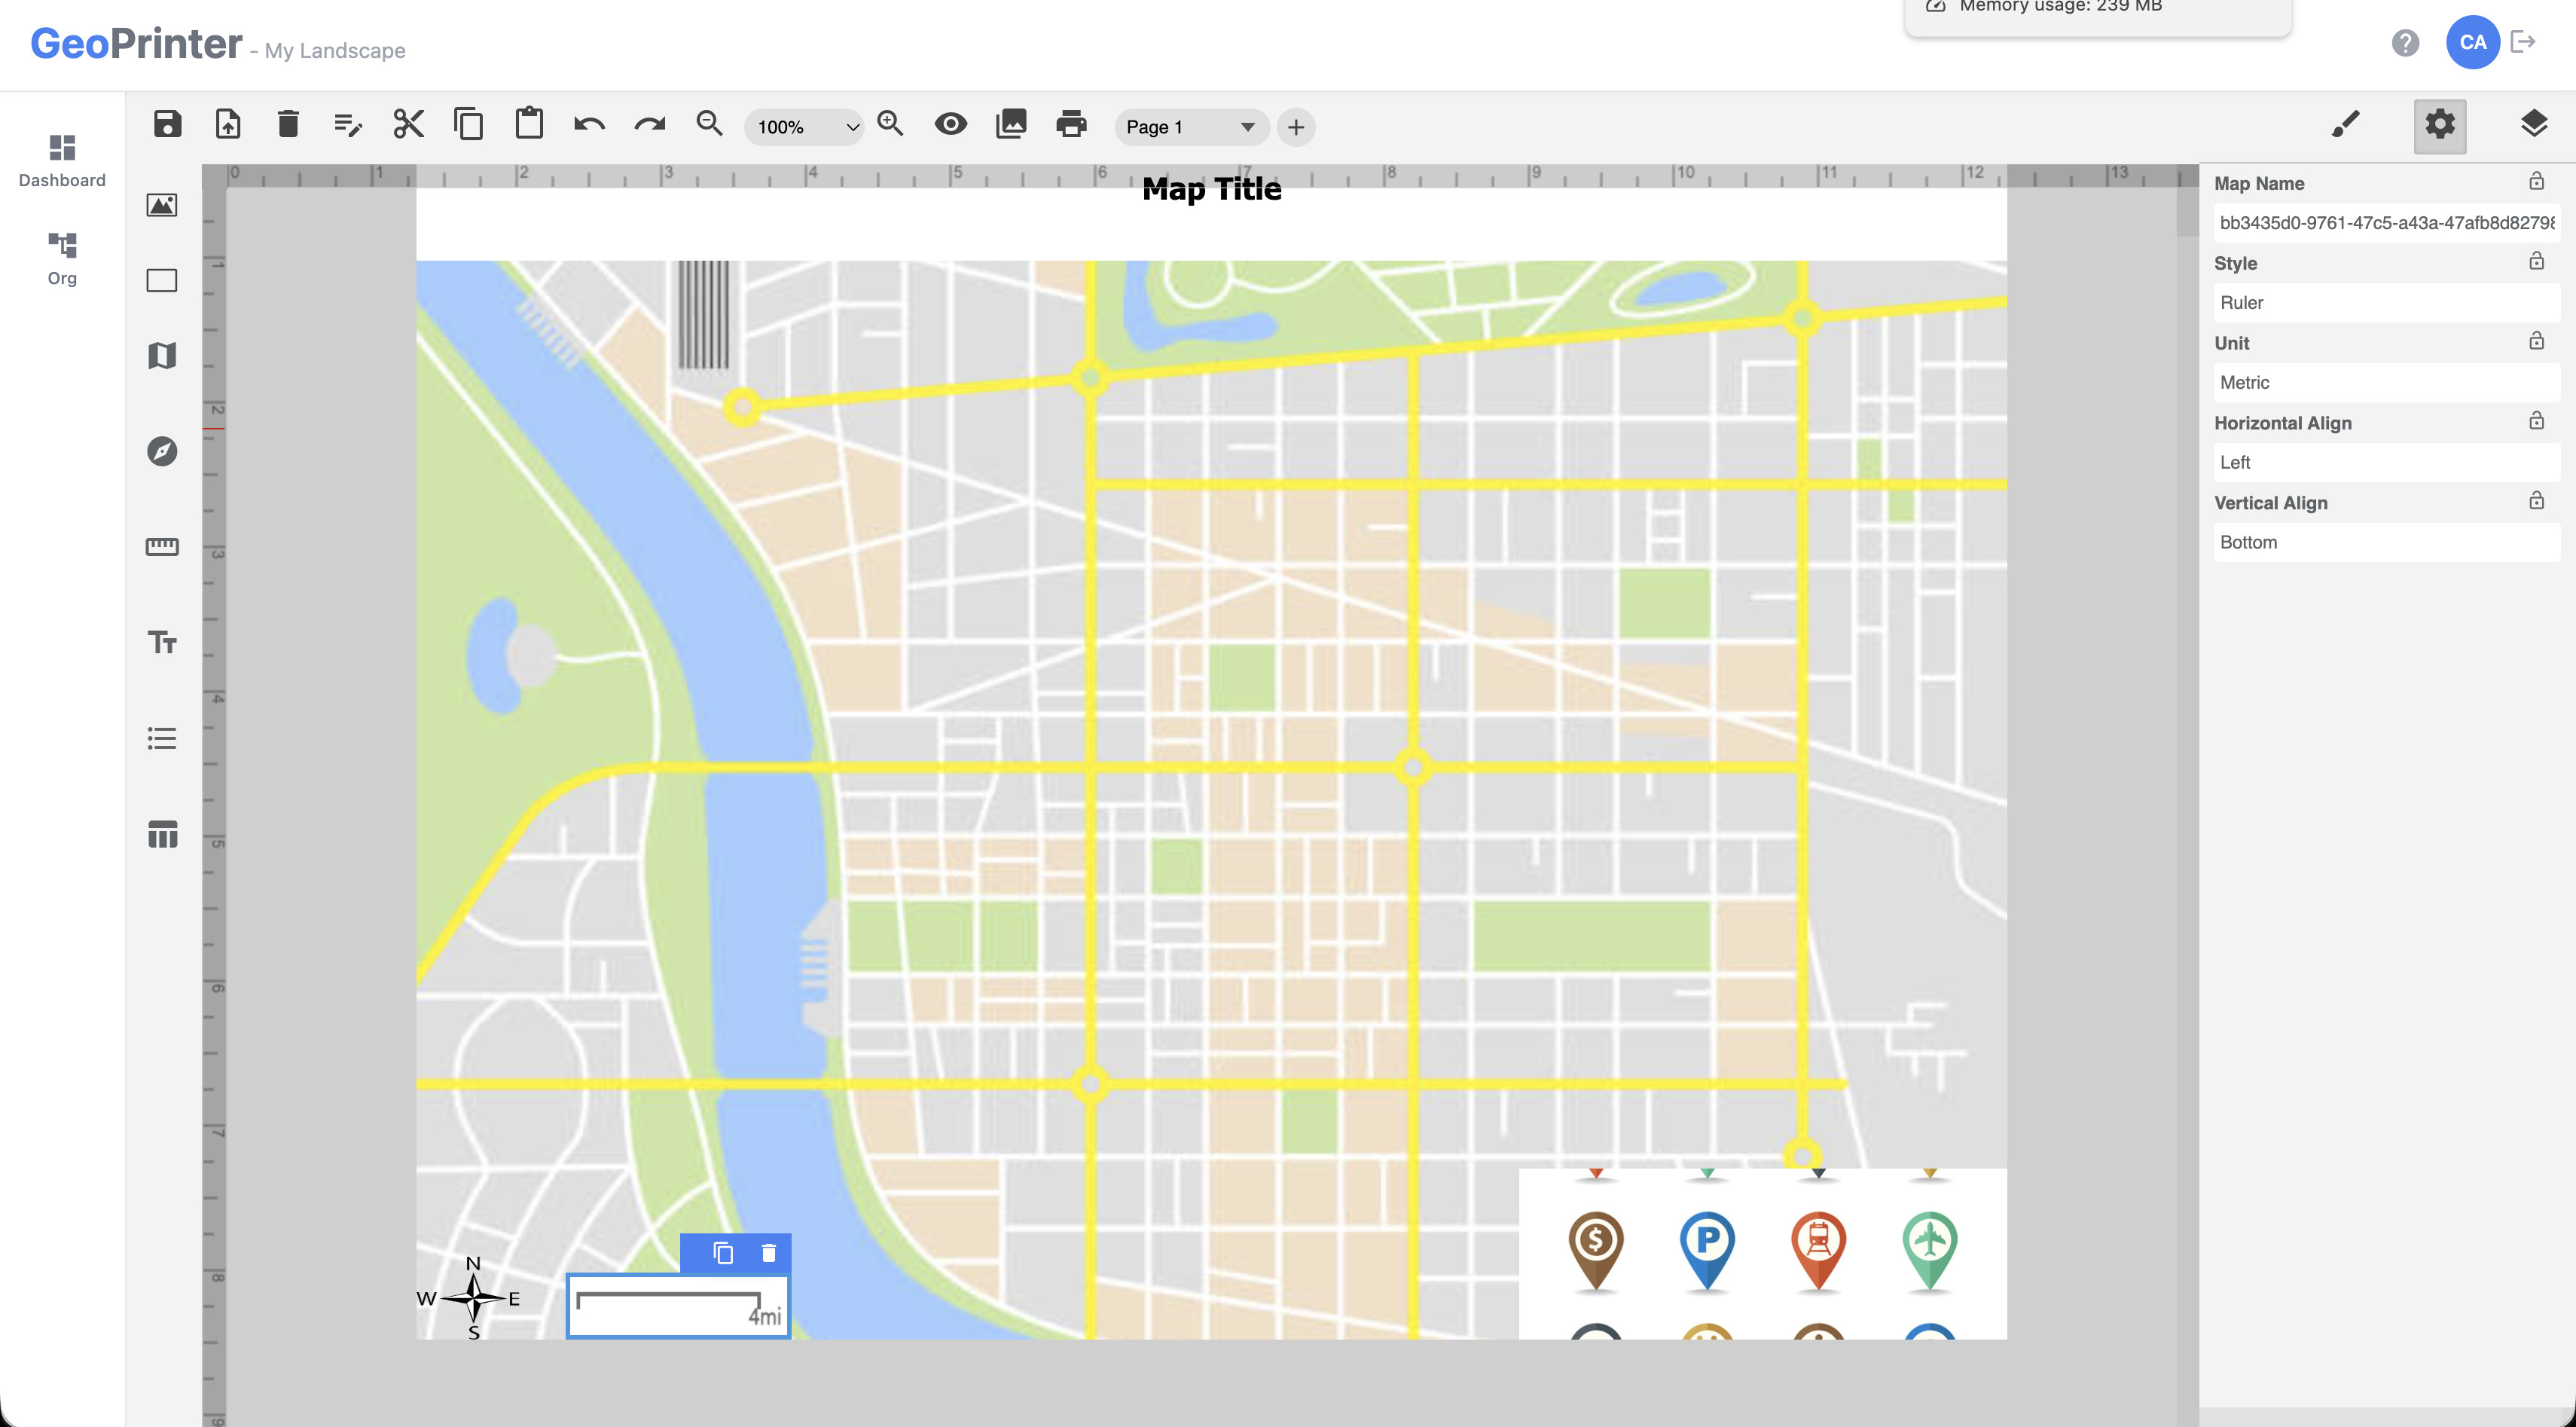Select the compass north arrow tool
The height and width of the screenshot is (1427, 2576).
click(162, 451)
